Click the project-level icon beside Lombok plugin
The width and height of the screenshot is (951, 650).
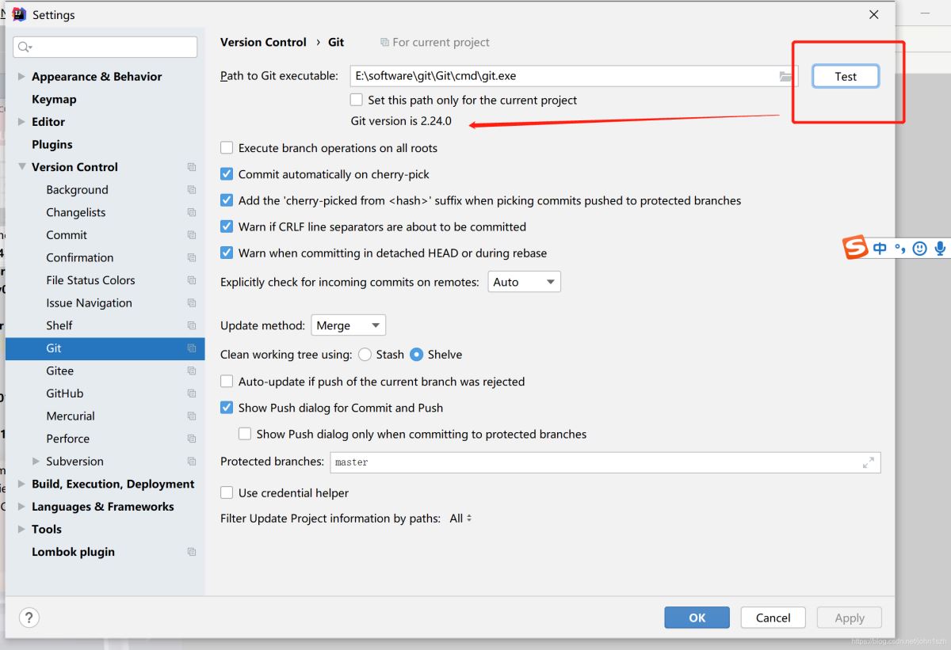tap(192, 552)
